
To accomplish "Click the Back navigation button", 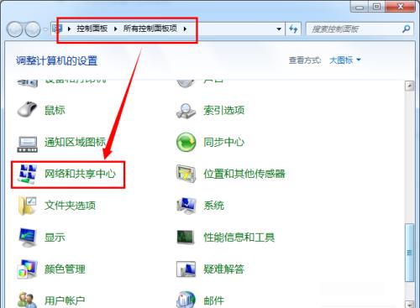I will point(14,29).
